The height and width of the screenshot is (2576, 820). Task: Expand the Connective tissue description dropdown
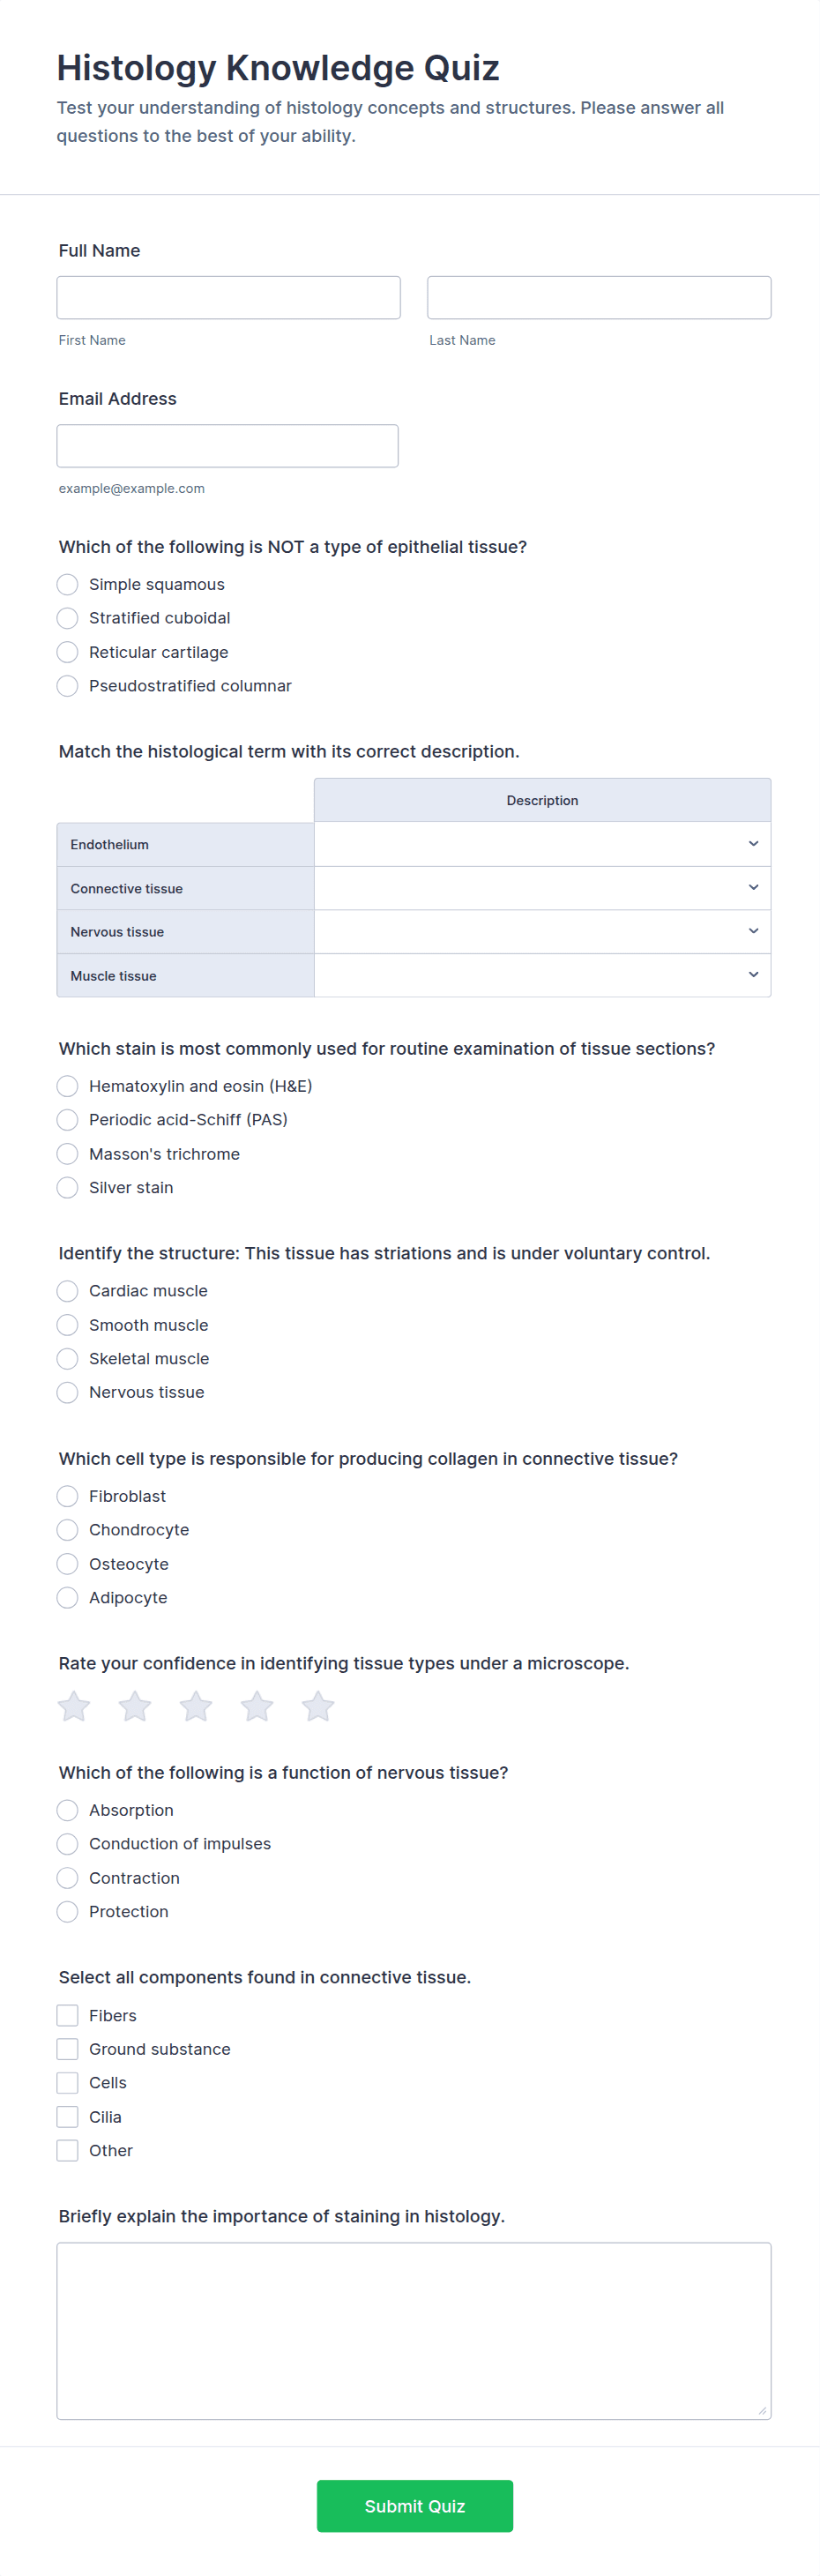click(x=542, y=888)
